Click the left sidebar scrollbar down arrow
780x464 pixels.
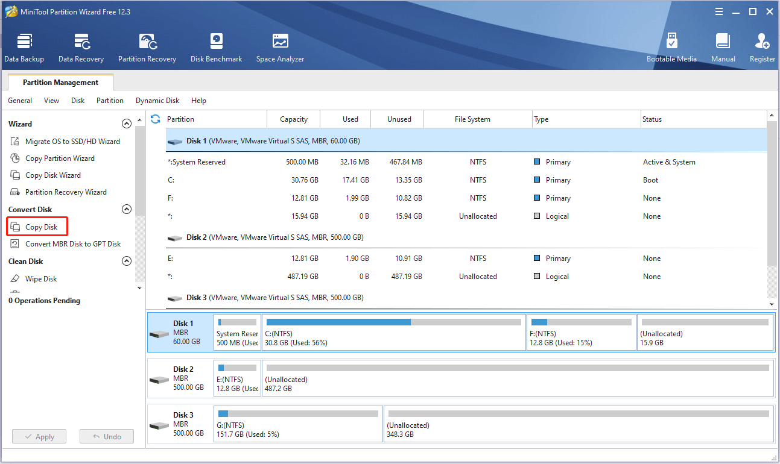tap(140, 288)
